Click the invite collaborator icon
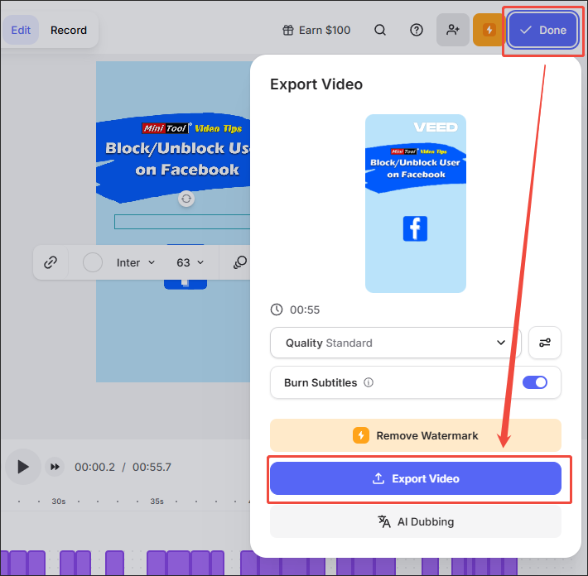The image size is (588, 576). (x=453, y=30)
